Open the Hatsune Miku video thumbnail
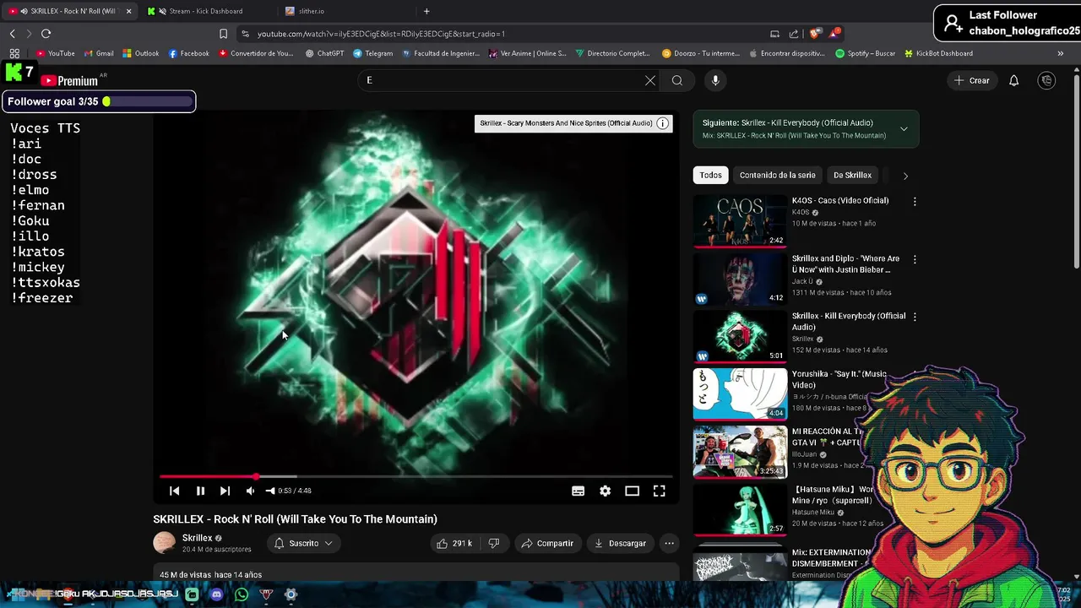The image size is (1081, 608). coord(740,509)
